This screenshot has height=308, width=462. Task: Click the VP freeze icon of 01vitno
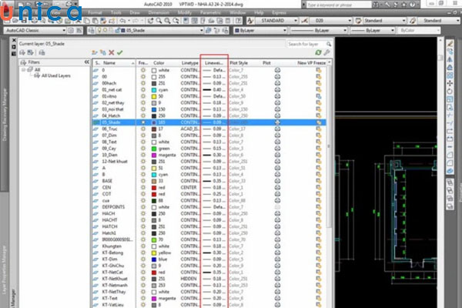click(x=319, y=96)
